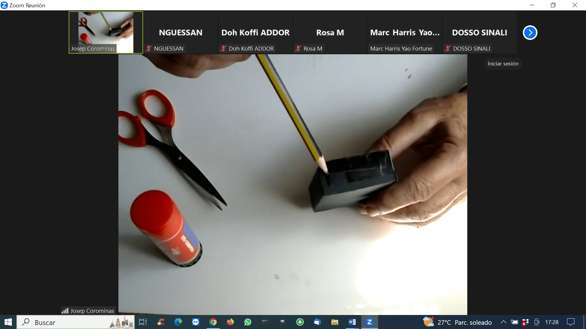Click the Dropbox tray icon with badge
The image size is (586, 329).
pos(526,322)
